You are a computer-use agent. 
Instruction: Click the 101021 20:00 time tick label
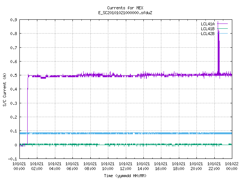196,166
